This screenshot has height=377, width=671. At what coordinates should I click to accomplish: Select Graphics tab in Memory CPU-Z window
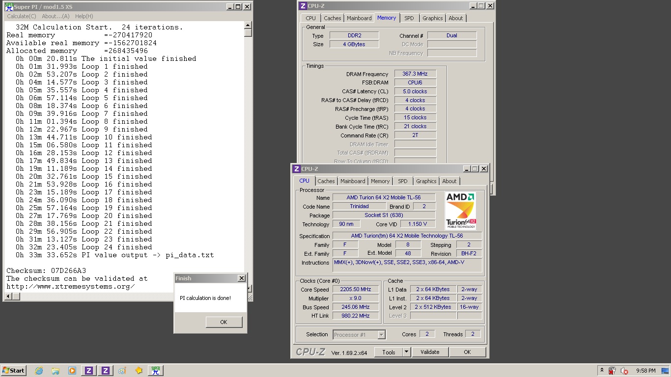(433, 18)
